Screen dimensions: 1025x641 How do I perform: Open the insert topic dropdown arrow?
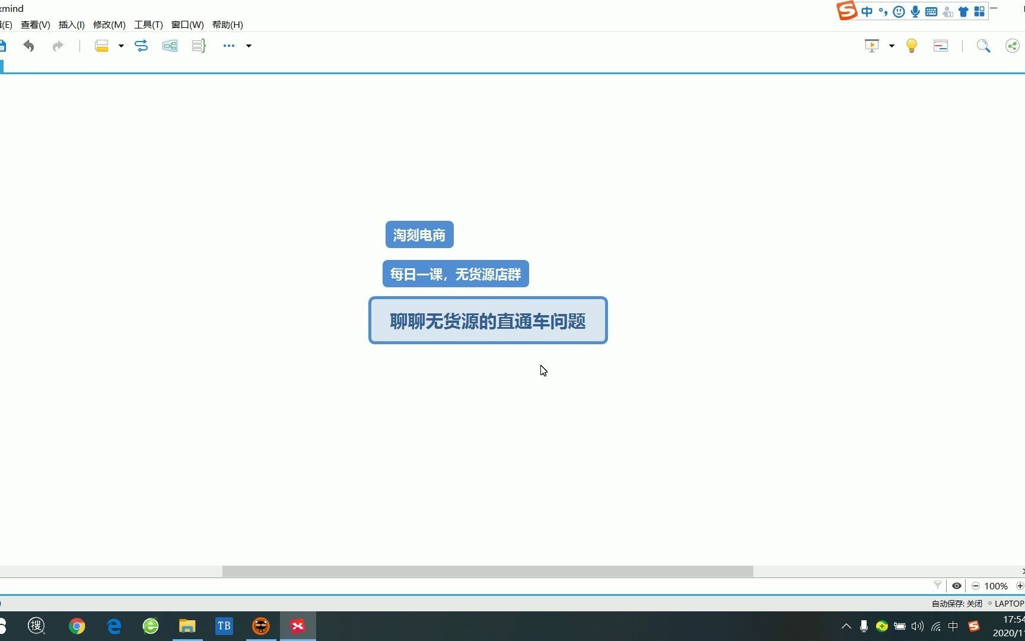point(121,46)
